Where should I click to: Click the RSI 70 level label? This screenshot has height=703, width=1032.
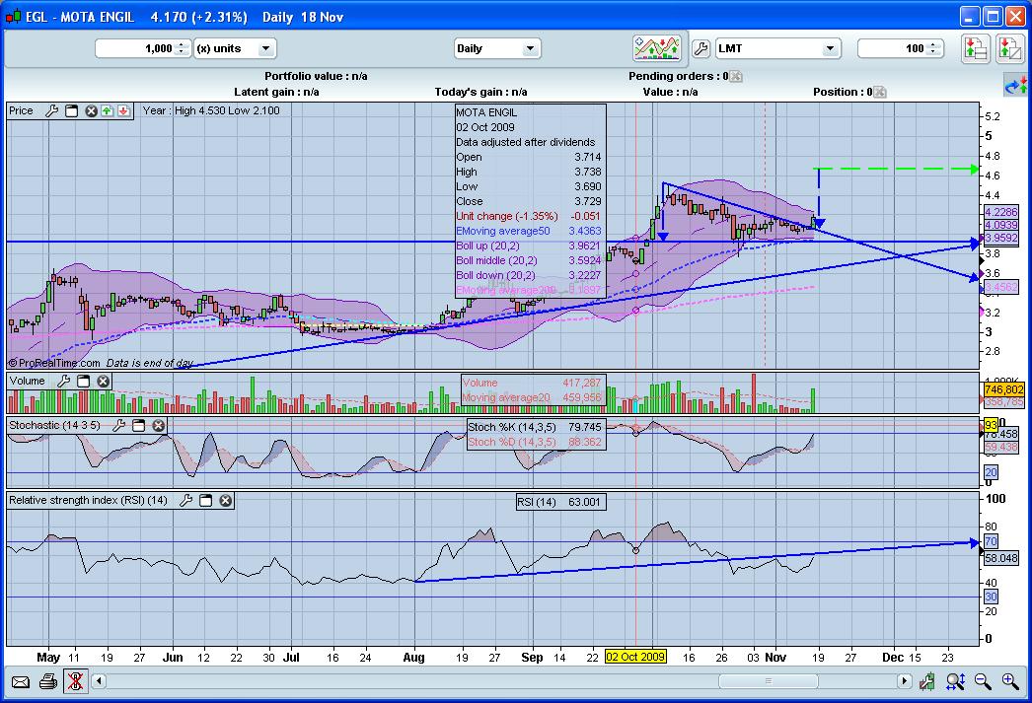[991, 542]
